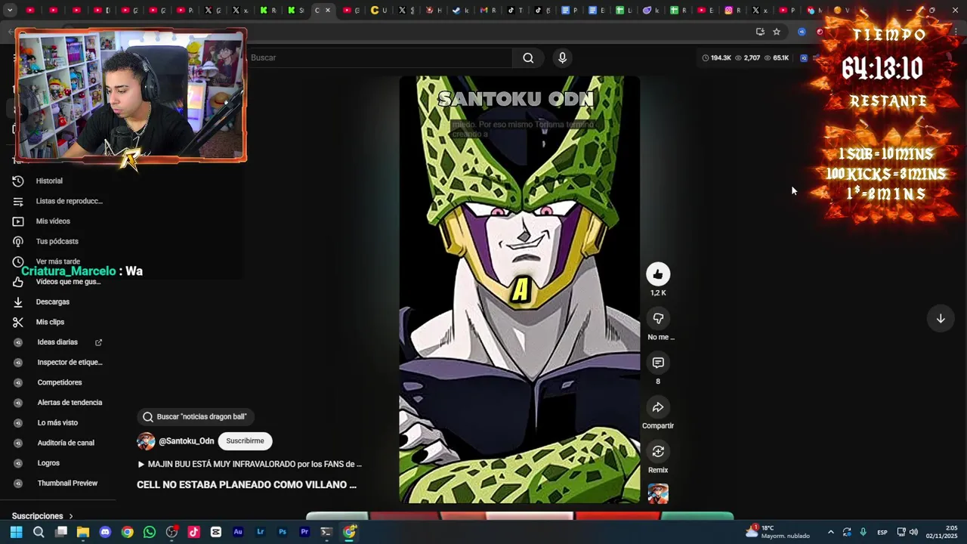
Task: Open Thumbnail Preview tool
Action: (x=66, y=483)
